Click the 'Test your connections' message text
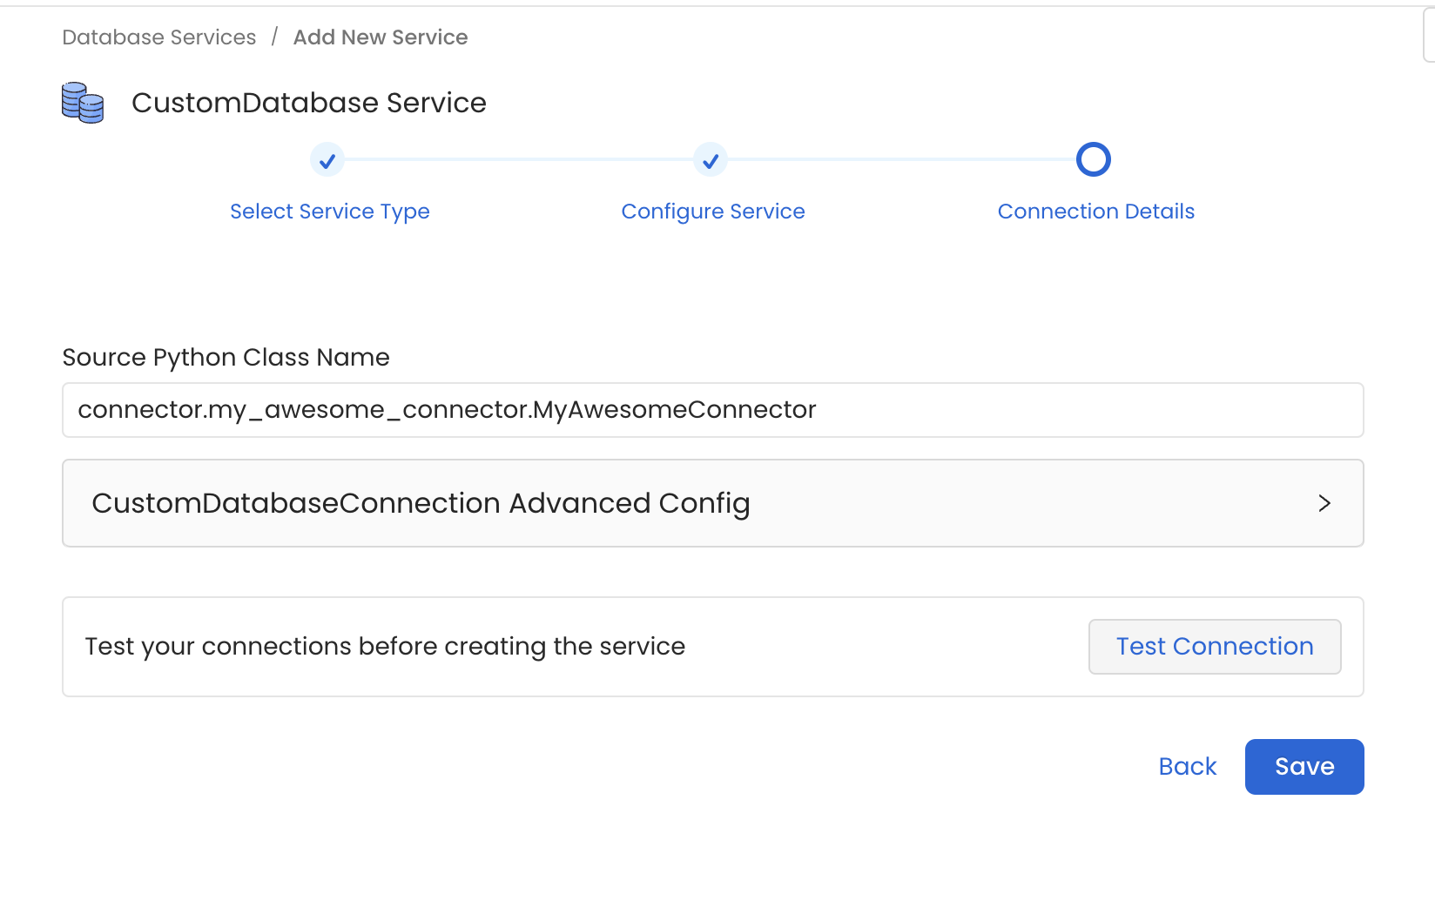 [385, 647]
